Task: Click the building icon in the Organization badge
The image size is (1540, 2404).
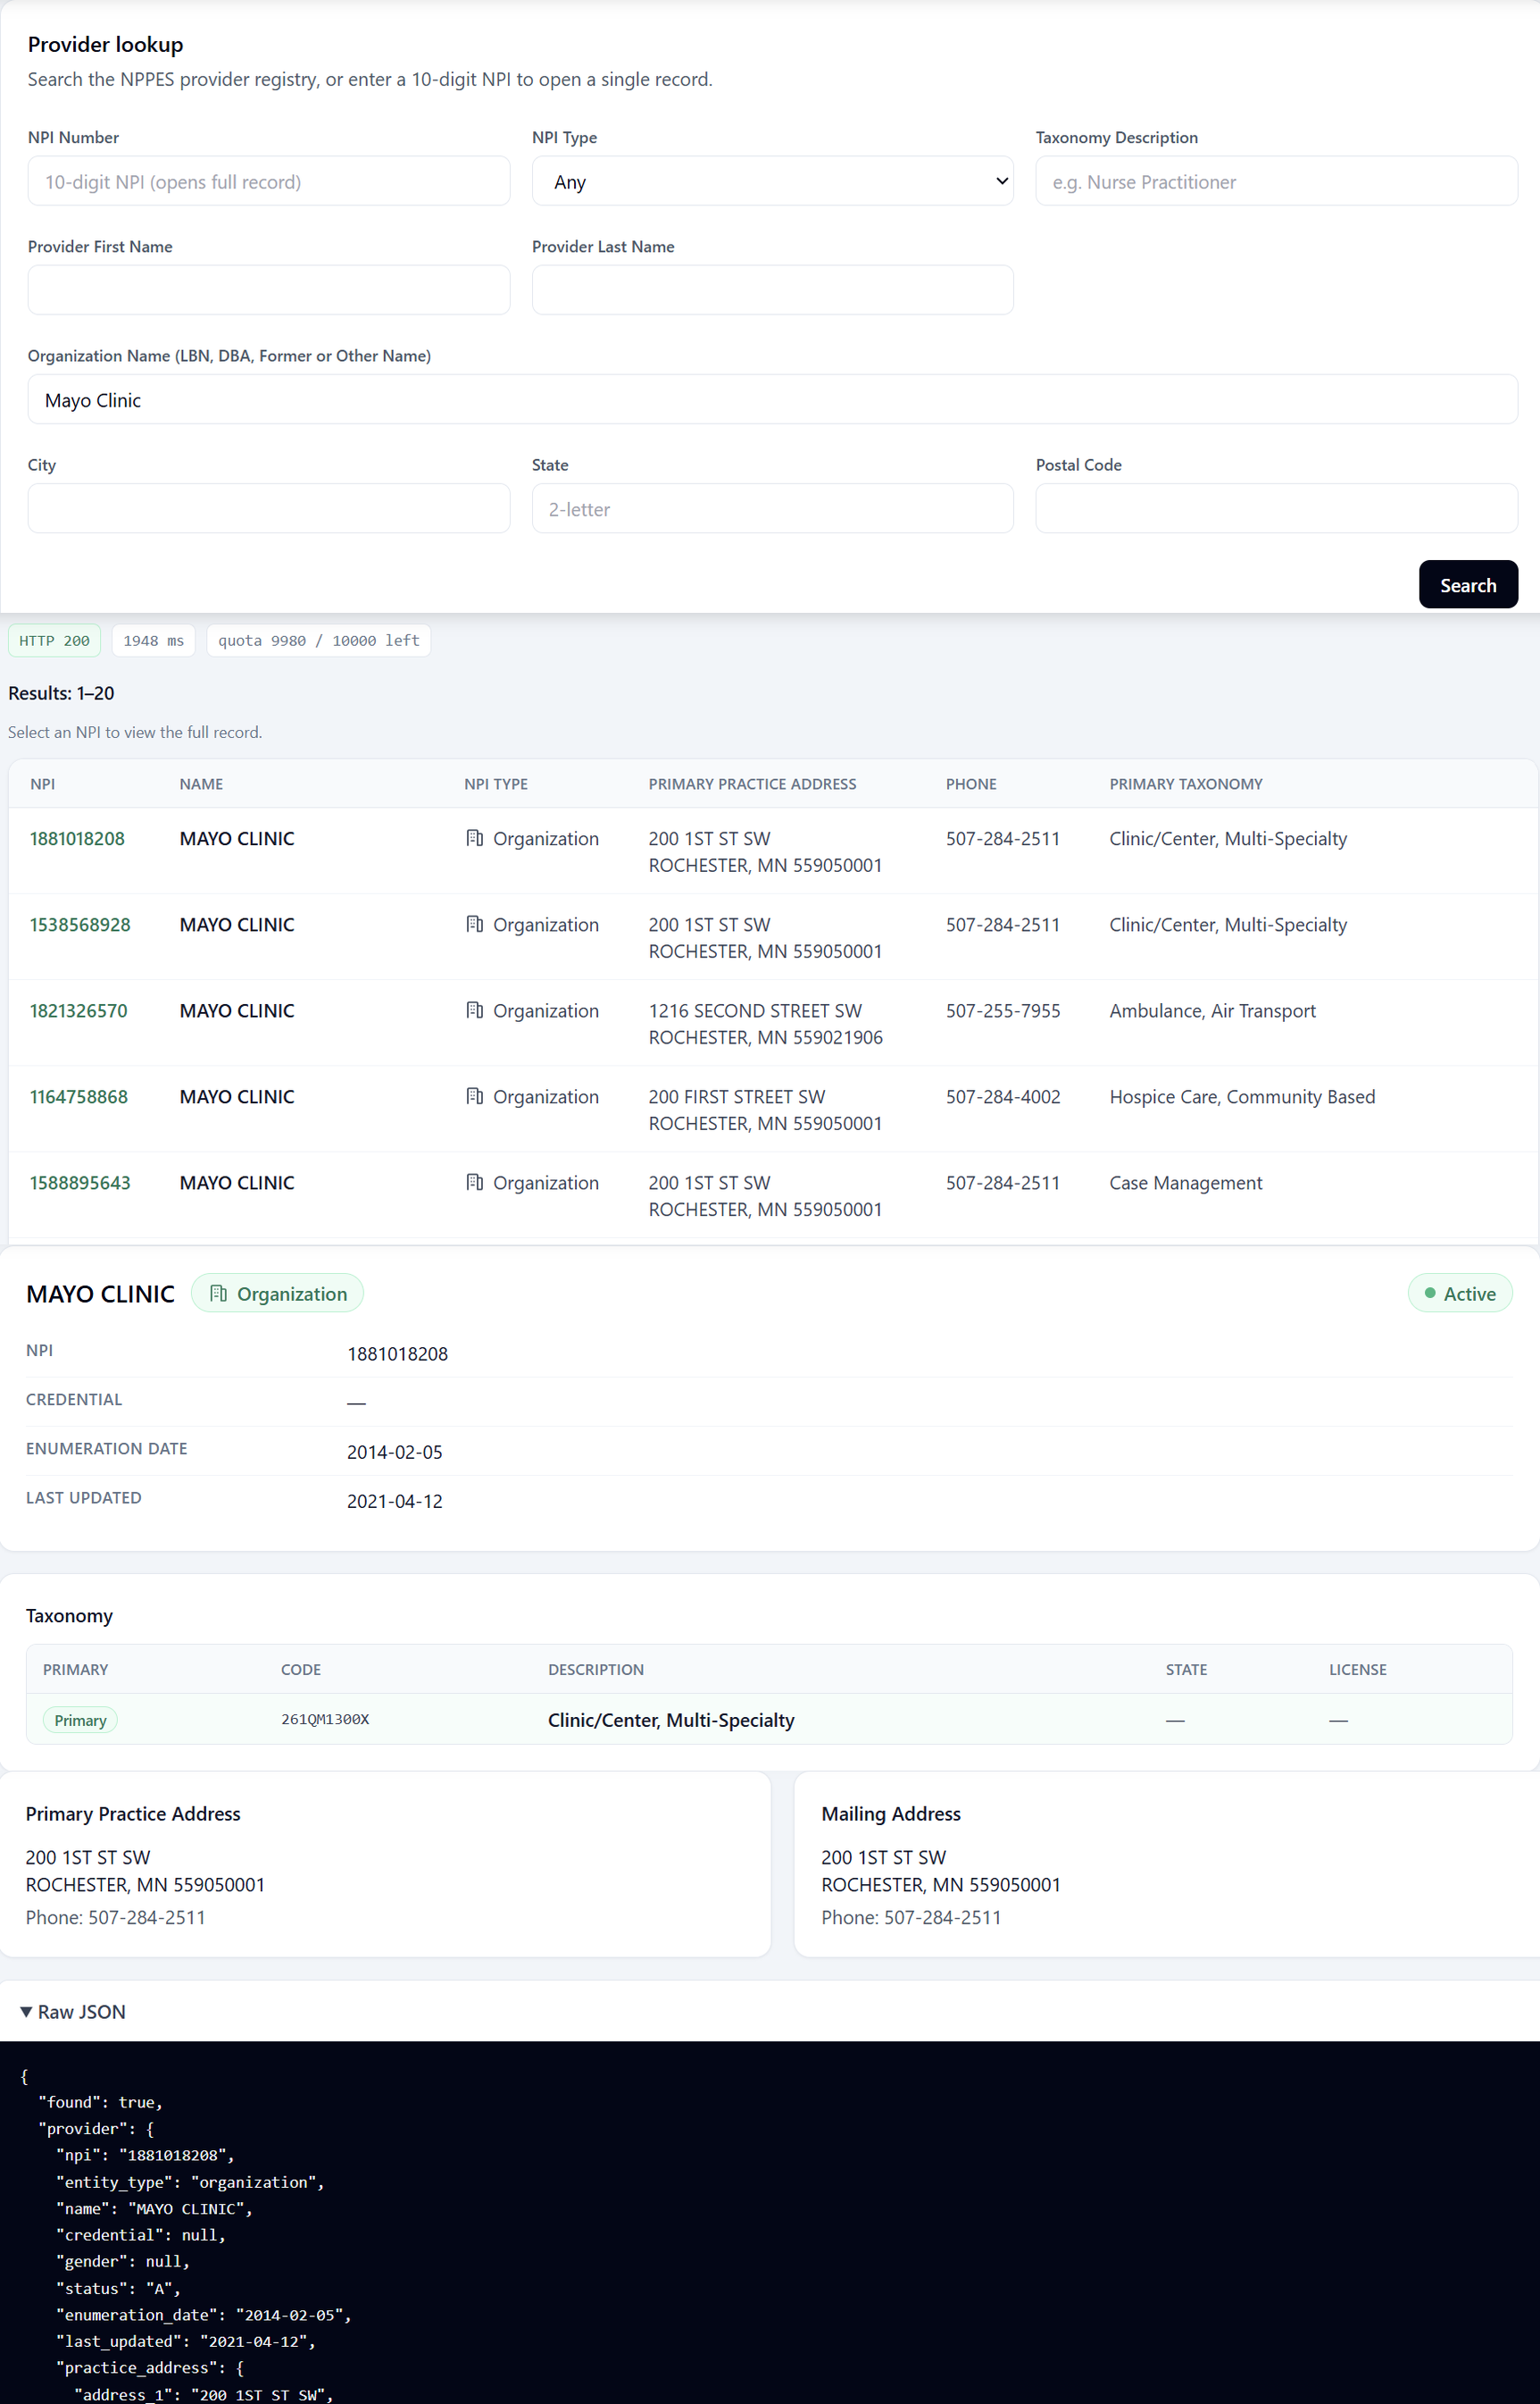Action: tap(218, 1294)
